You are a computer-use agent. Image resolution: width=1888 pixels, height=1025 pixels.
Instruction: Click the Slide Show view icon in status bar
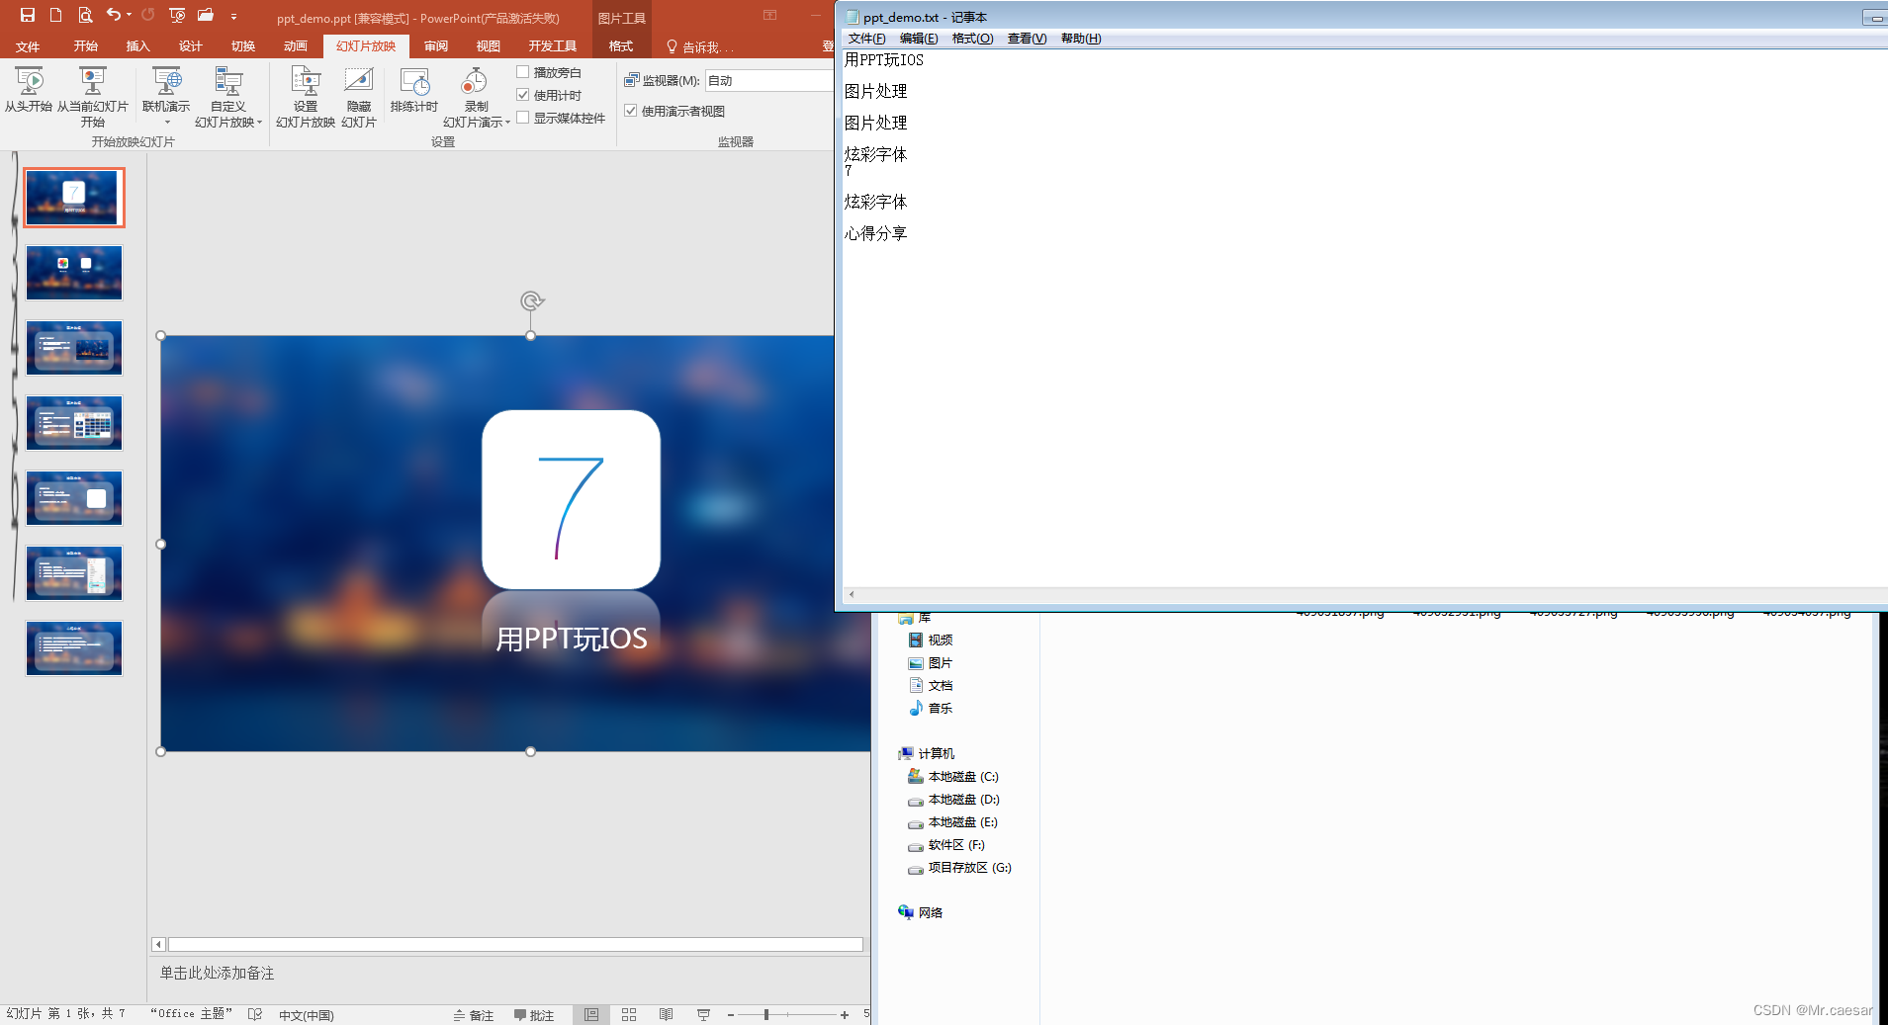(x=703, y=1014)
